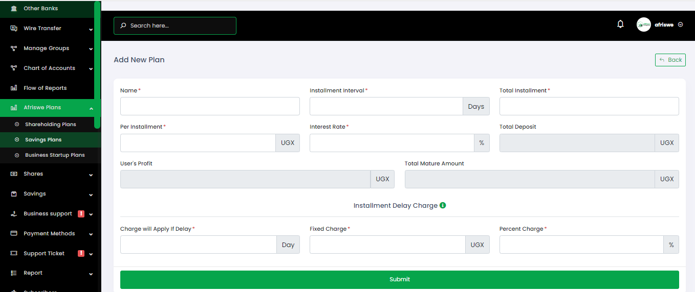This screenshot has width=695, height=292.
Task: Click the Support Ticket icon
Action: point(14,254)
